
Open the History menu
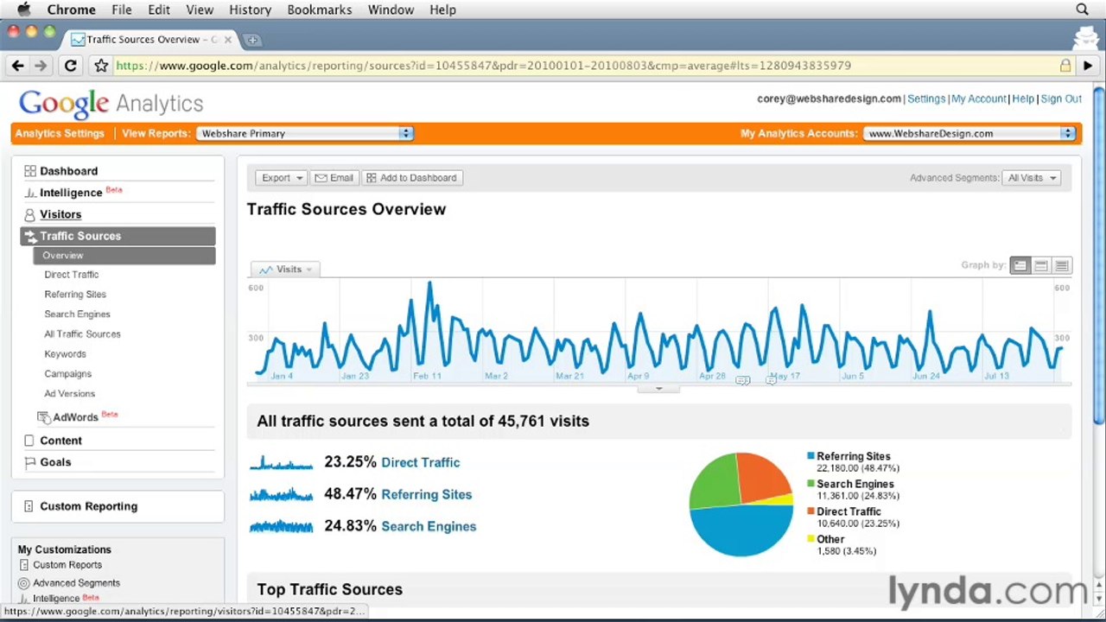click(250, 10)
